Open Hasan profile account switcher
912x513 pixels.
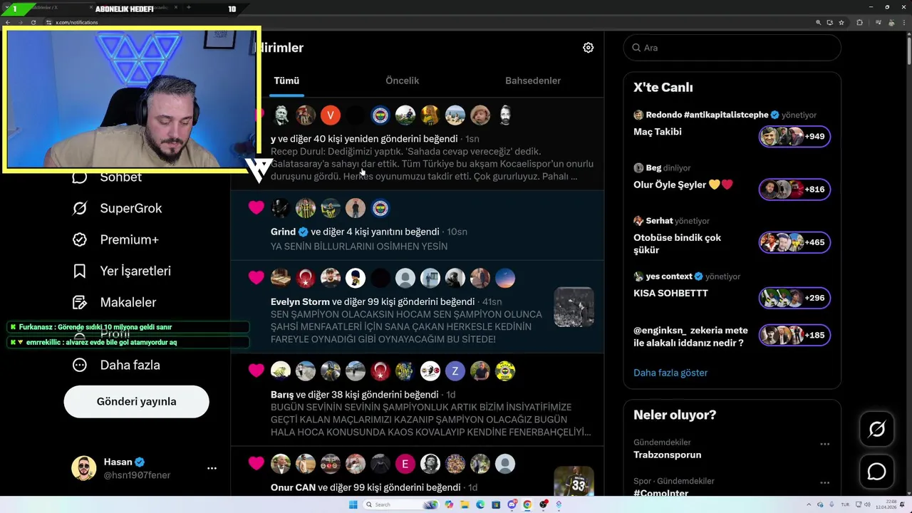tap(137, 468)
